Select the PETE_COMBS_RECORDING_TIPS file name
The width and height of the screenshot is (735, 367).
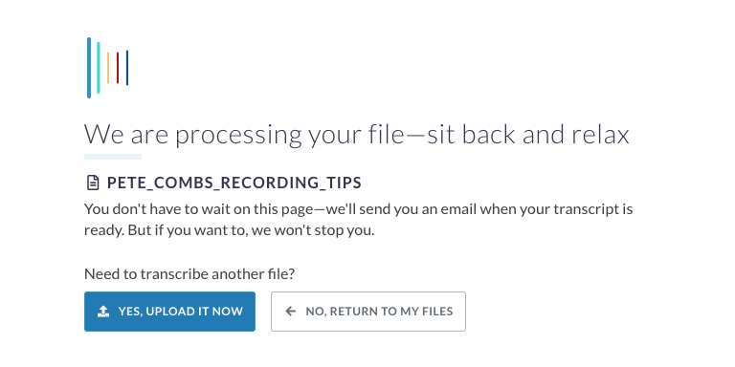(x=234, y=183)
